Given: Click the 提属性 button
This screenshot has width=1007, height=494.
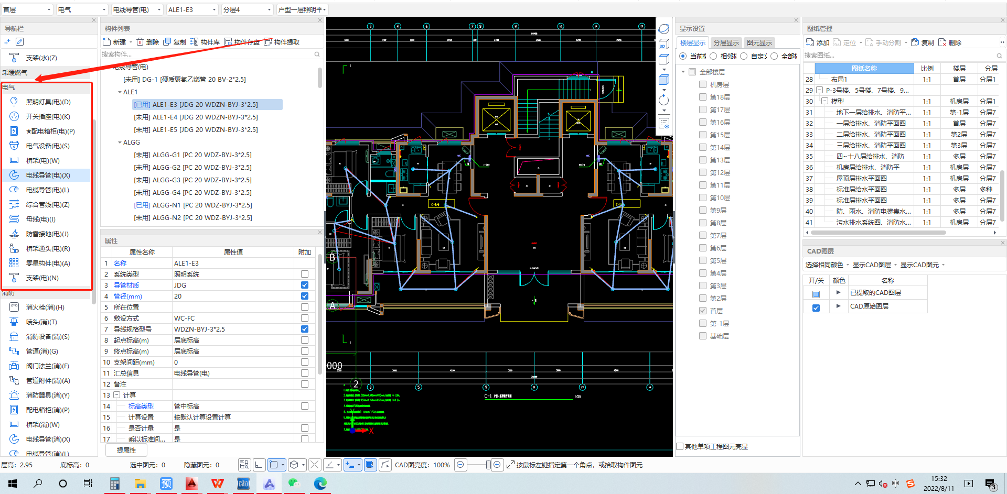Looking at the screenshot, I should [x=126, y=450].
